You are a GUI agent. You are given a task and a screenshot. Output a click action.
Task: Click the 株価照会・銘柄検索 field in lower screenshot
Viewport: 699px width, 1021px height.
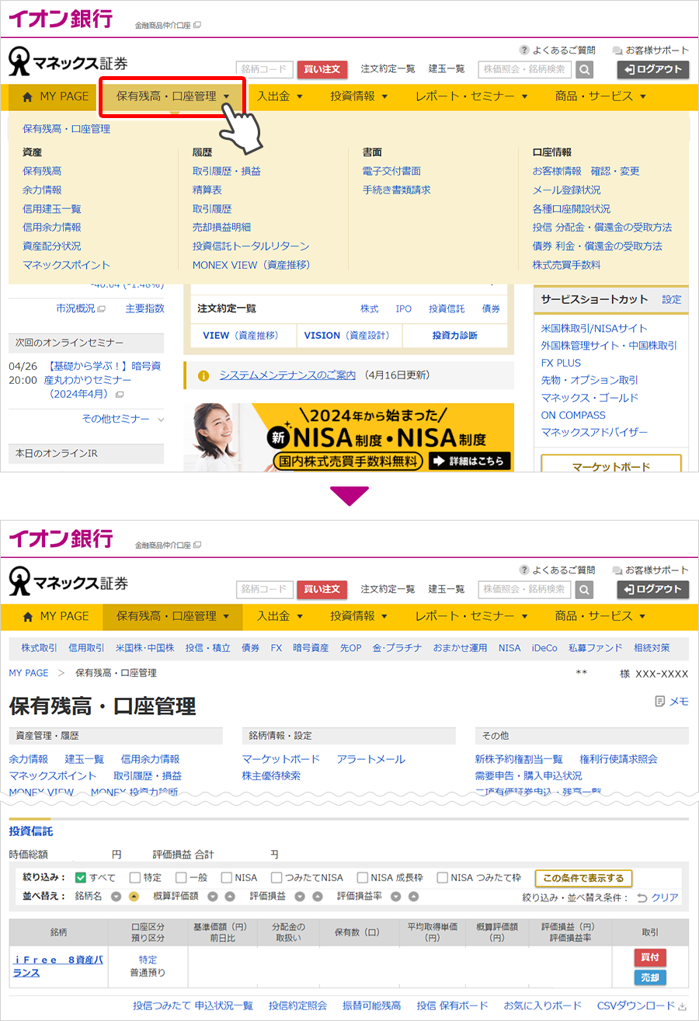click(x=525, y=589)
